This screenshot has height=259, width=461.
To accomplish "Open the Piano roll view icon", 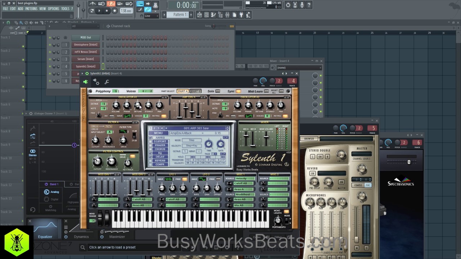I will pyautogui.click(x=213, y=15).
